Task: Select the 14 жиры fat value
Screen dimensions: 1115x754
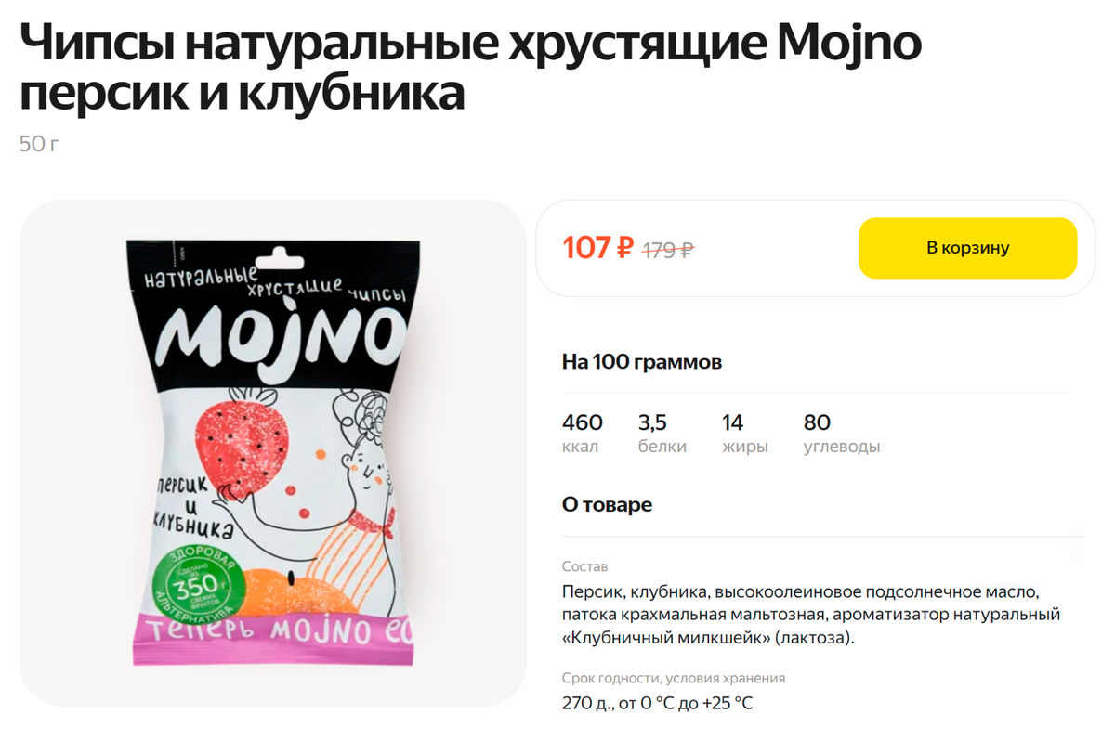Action: (x=745, y=434)
